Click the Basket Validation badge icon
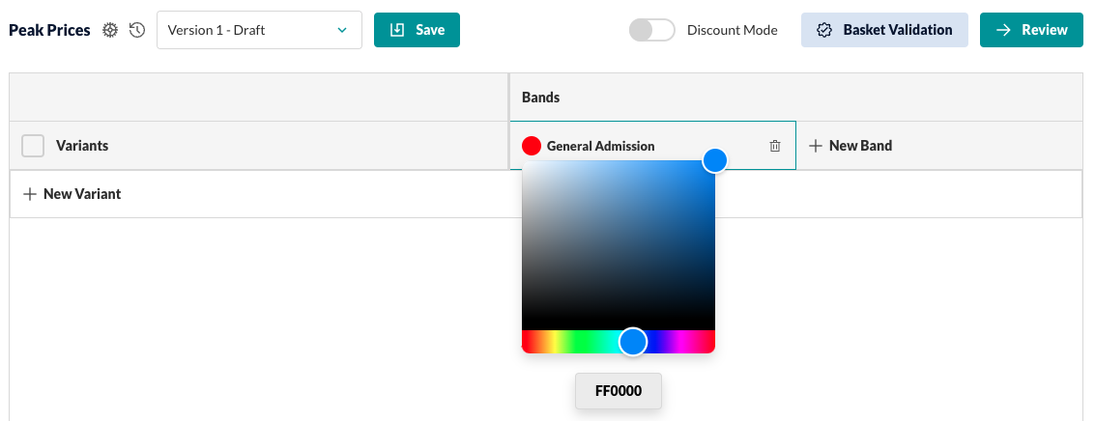The width and height of the screenshot is (1095, 421). tap(824, 30)
